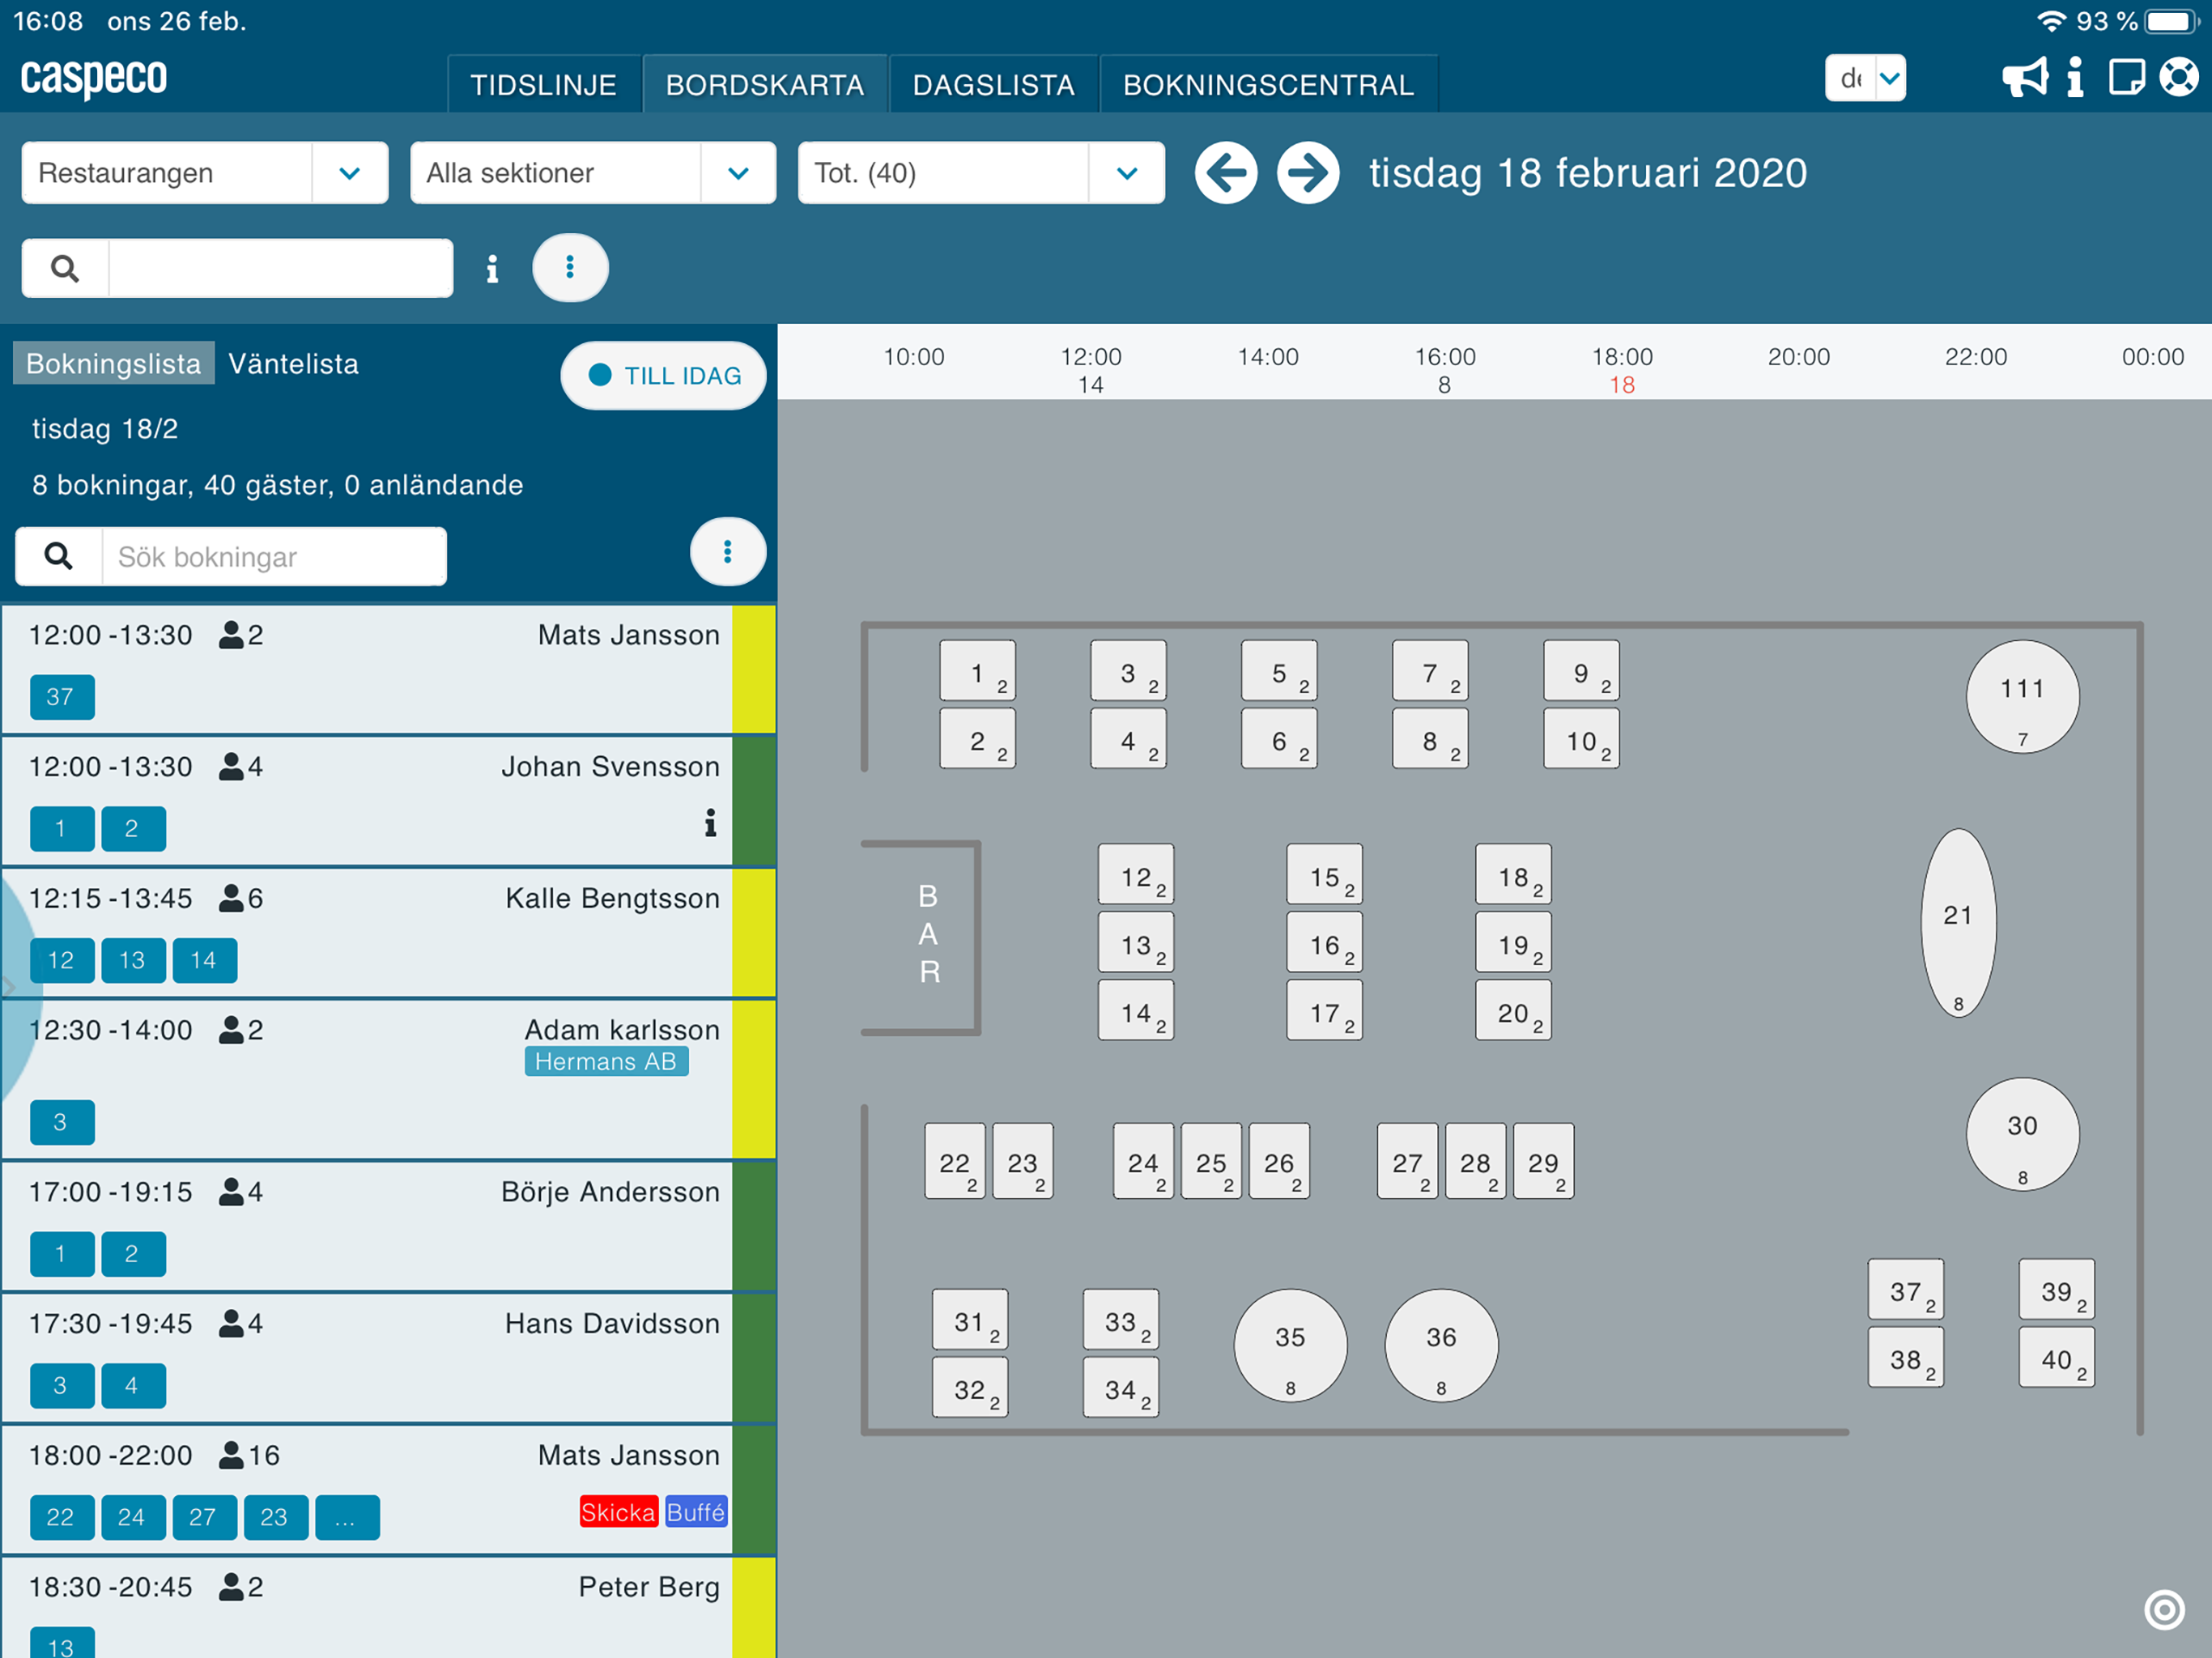Click the ellipsis chip for more tables

(347, 1517)
